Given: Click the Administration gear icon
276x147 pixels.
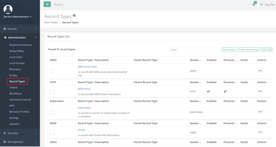Looking at the screenshot, I should click(x=5, y=37).
